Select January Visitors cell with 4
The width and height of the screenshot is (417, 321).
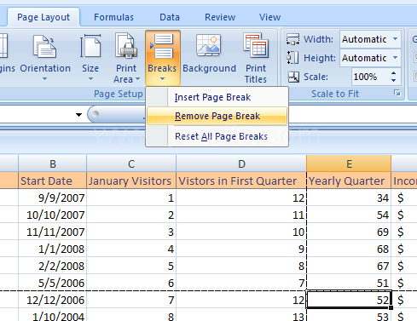pos(131,249)
